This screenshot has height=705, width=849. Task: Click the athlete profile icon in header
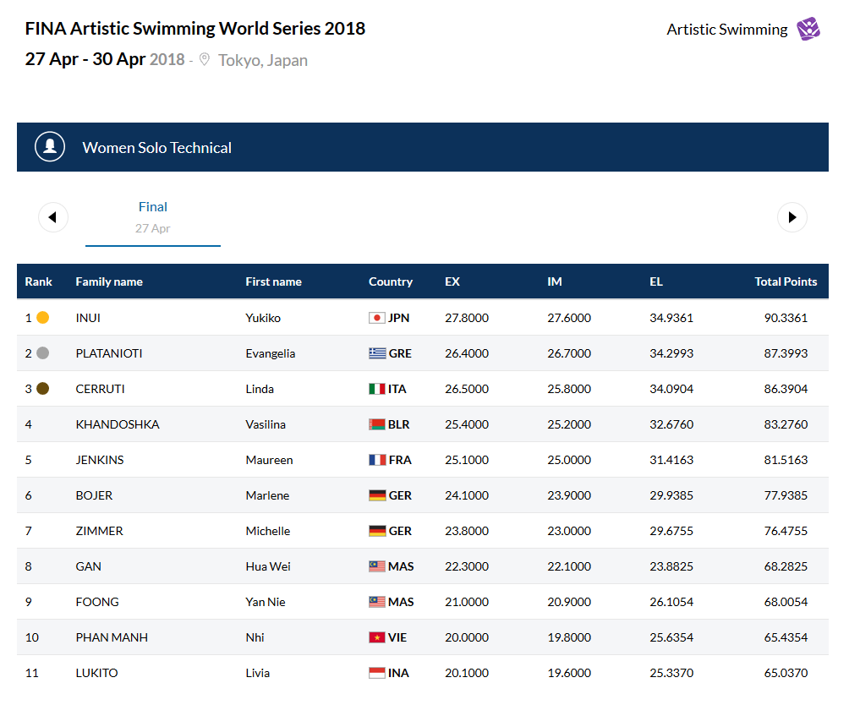(50, 147)
